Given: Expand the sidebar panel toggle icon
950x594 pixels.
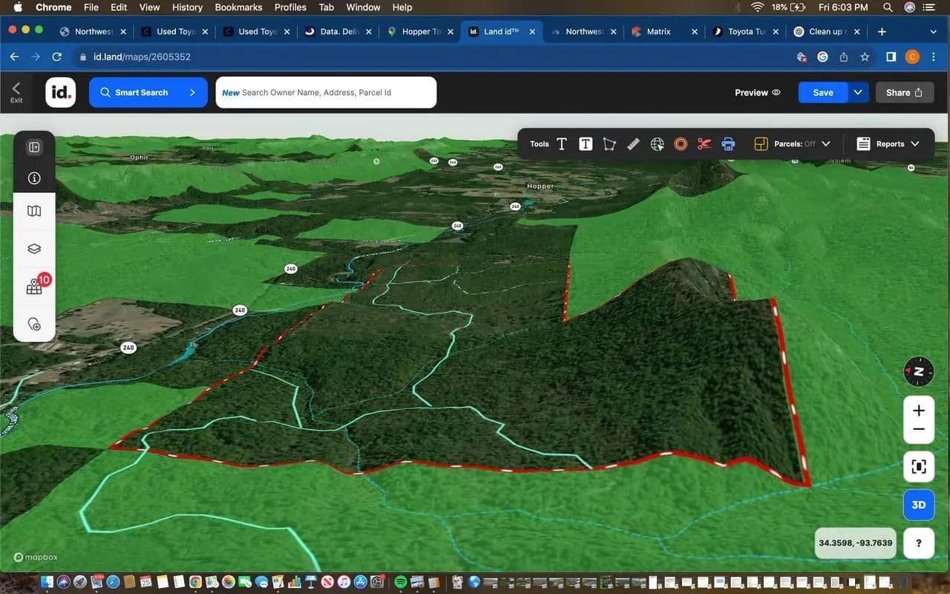Looking at the screenshot, I should pyautogui.click(x=34, y=147).
